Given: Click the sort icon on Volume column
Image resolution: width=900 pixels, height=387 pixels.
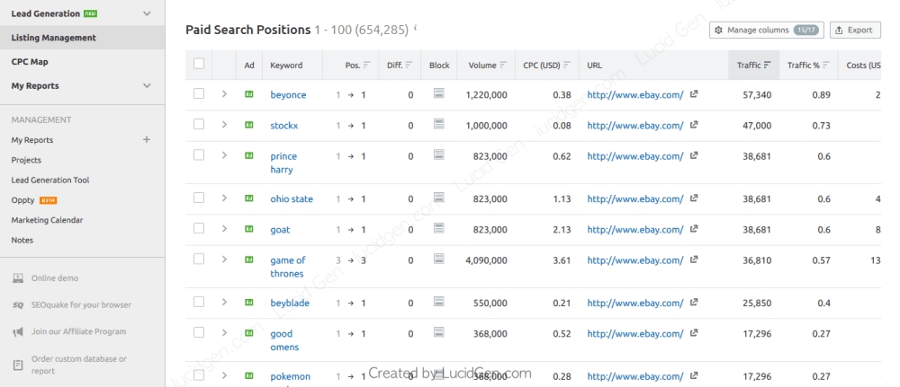Looking at the screenshot, I should [503, 65].
